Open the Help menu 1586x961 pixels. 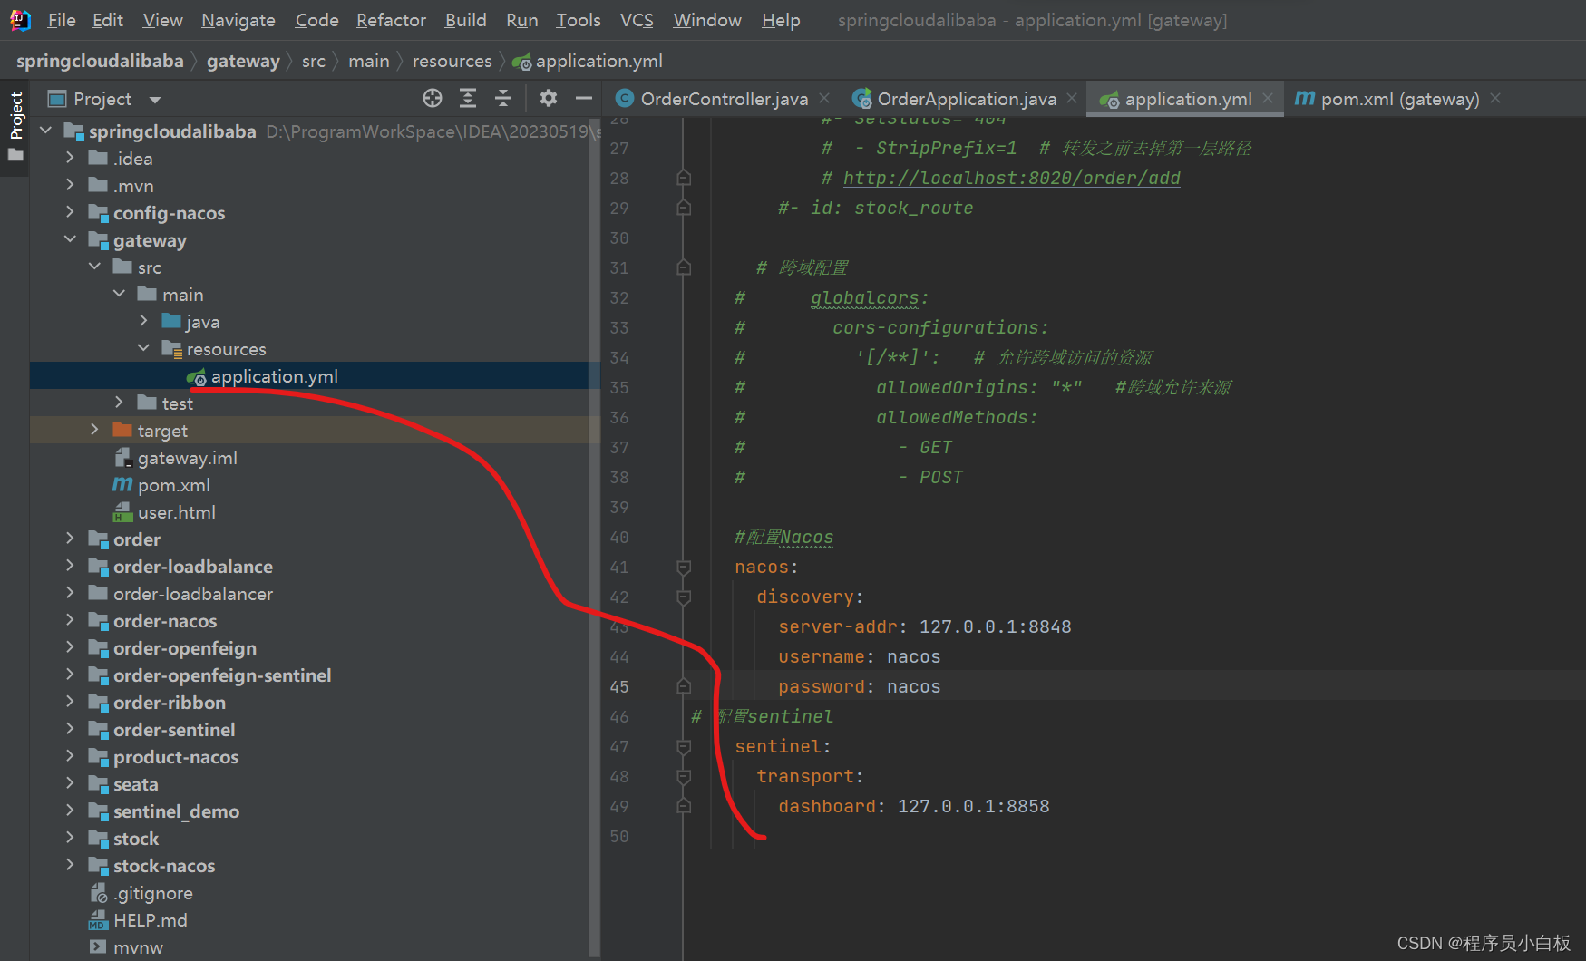(x=781, y=20)
